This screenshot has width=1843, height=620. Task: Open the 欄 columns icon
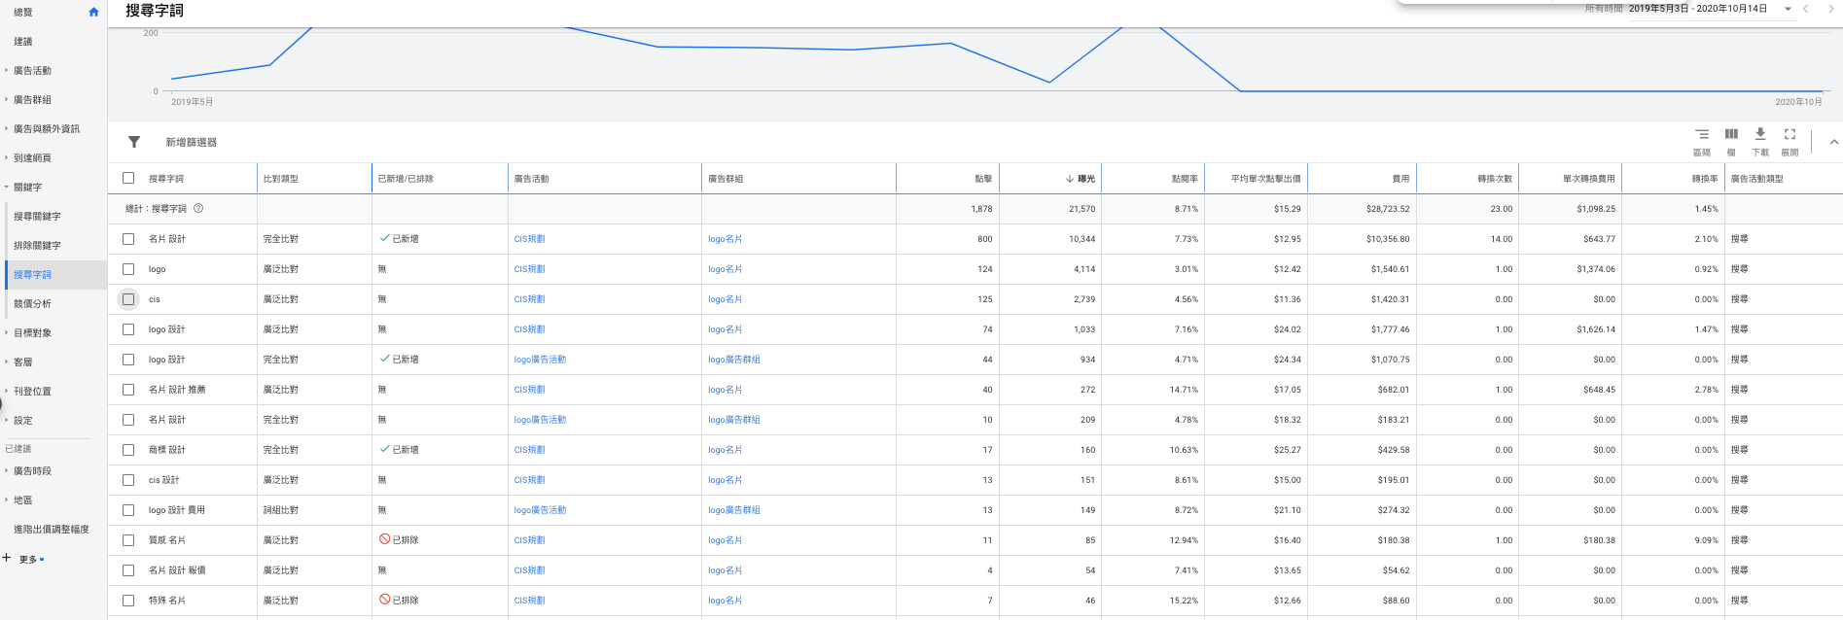(1731, 135)
